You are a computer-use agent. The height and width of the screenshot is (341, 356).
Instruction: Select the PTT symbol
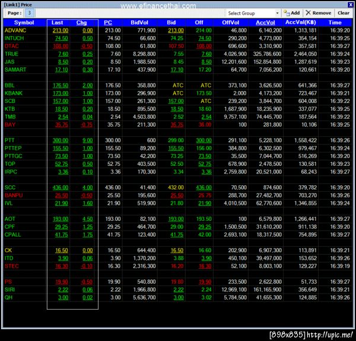(x=9, y=140)
